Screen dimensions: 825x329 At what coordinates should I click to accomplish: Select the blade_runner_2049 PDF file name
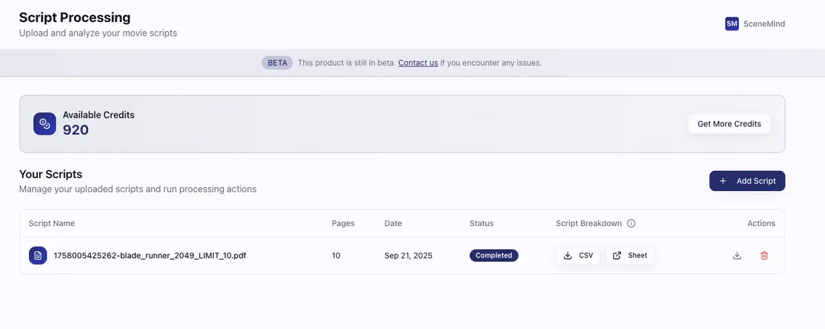point(150,256)
